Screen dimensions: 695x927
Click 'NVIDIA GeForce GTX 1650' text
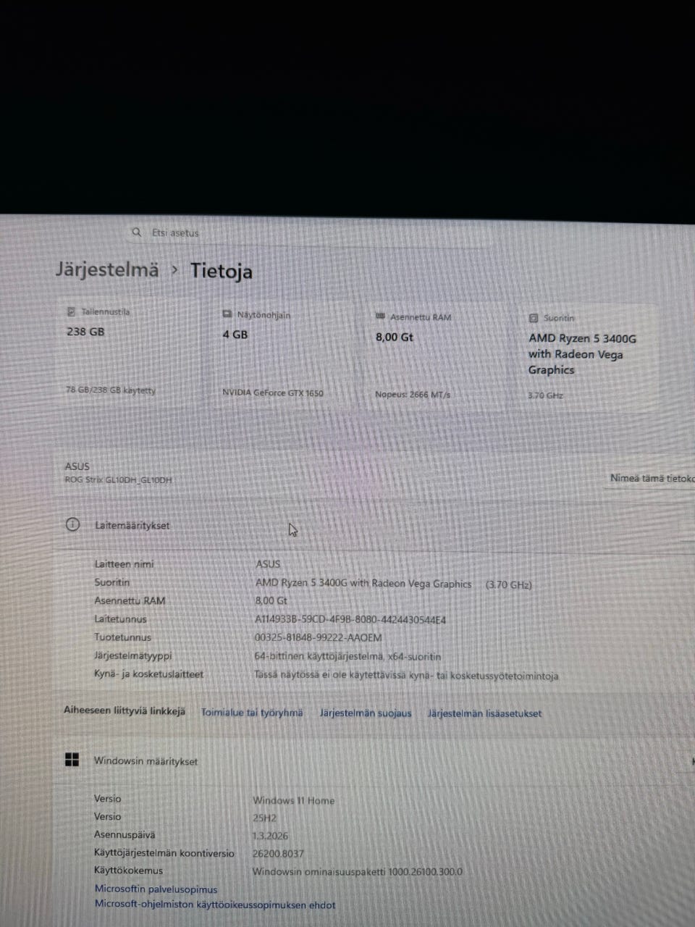pyautogui.click(x=273, y=393)
